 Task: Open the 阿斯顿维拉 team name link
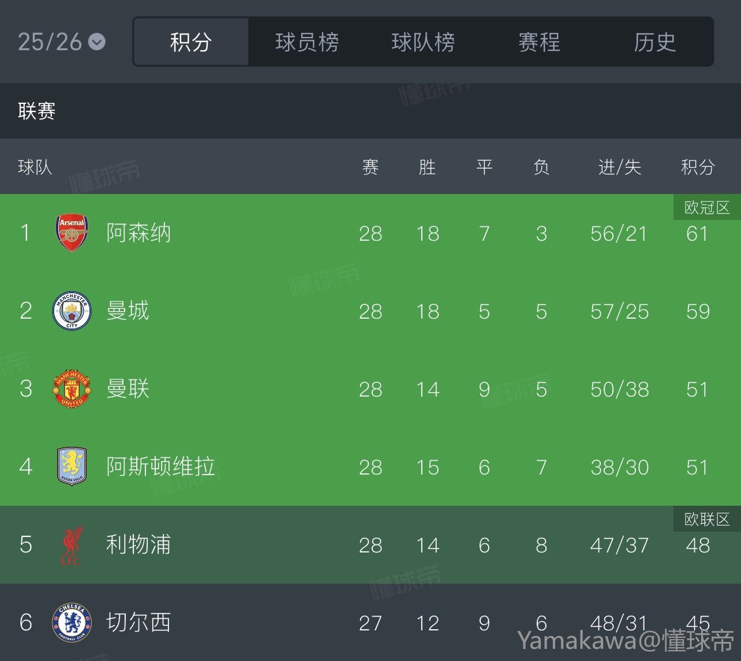pyautogui.click(x=160, y=466)
